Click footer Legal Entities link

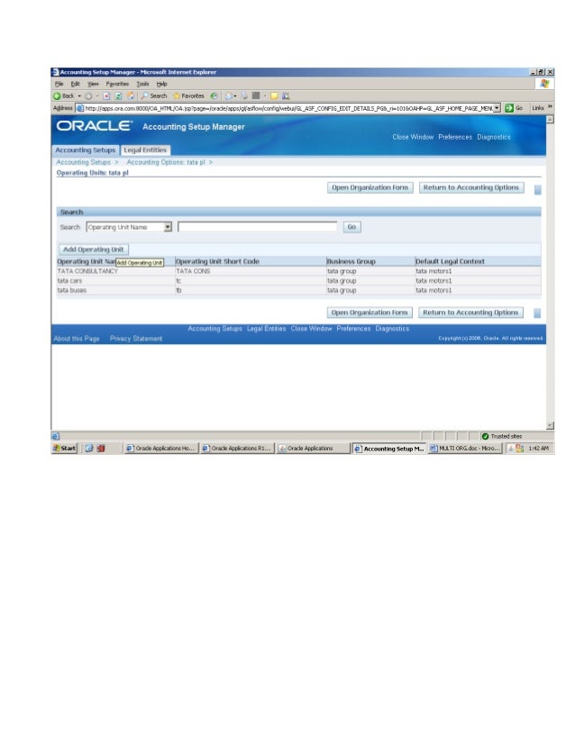click(x=267, y=329)
